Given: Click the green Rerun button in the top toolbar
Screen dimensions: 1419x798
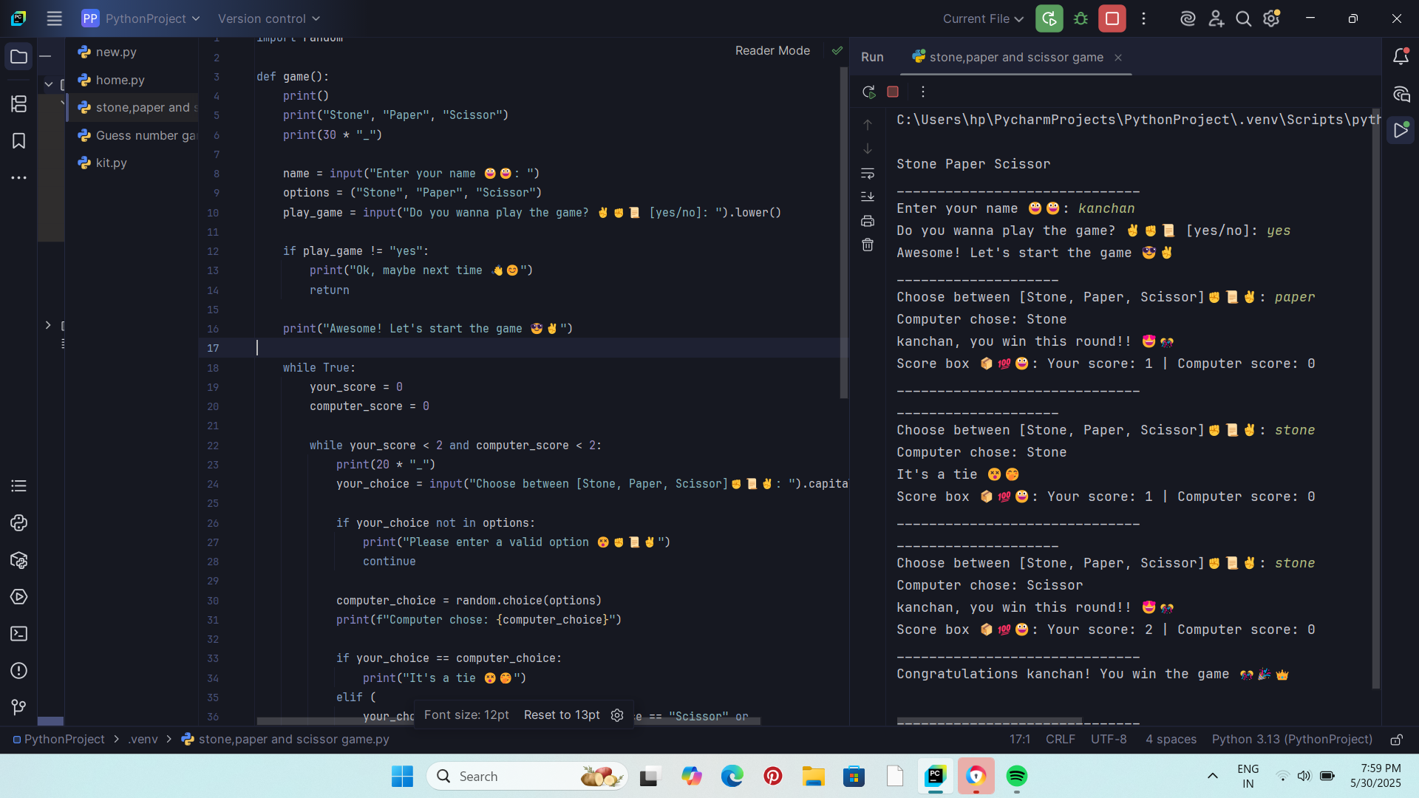Looking at the screenshot, I should coord(1049,18).
